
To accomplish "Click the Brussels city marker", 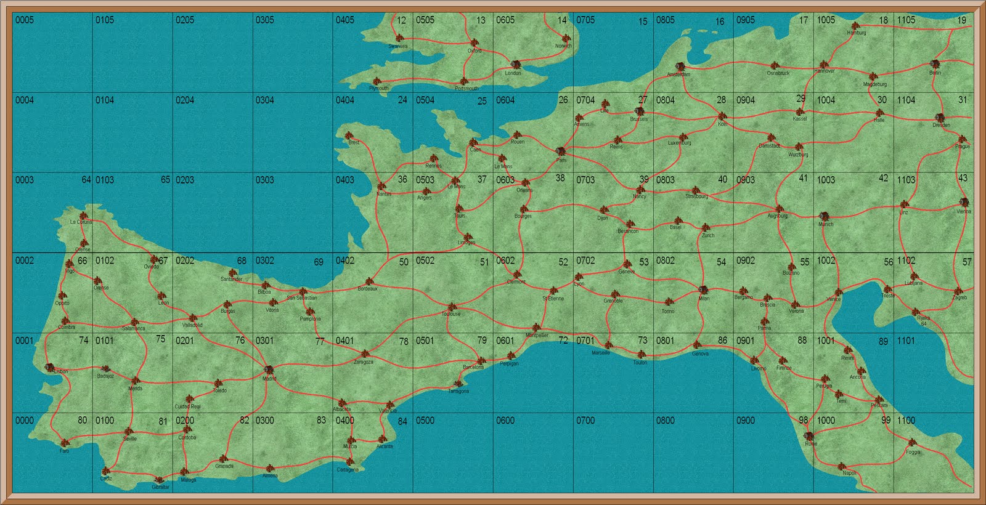I will [639, 111].
